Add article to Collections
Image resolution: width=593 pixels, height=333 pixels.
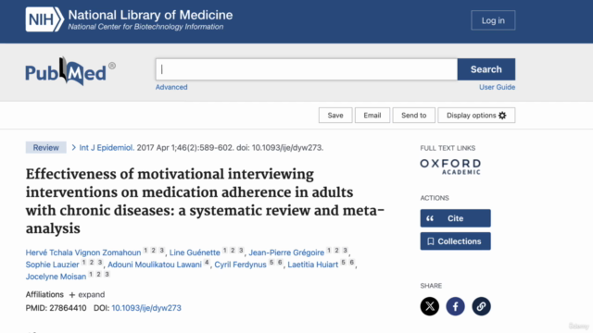click(x=455, y=241)
